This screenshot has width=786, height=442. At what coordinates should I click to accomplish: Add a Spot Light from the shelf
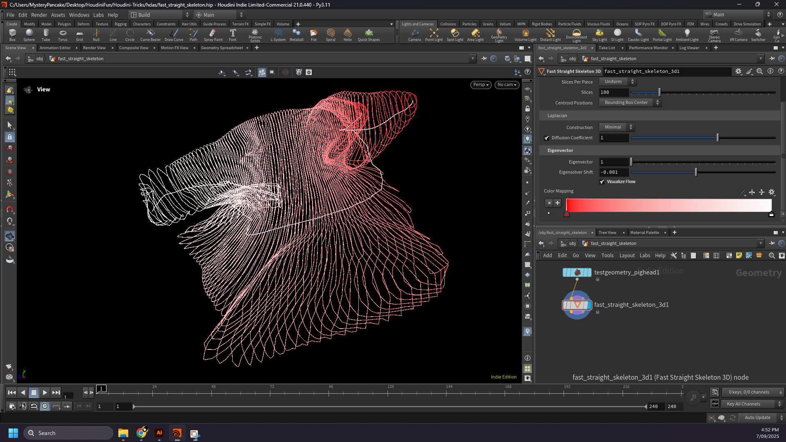pyautogui.click(x=455, y=35)
